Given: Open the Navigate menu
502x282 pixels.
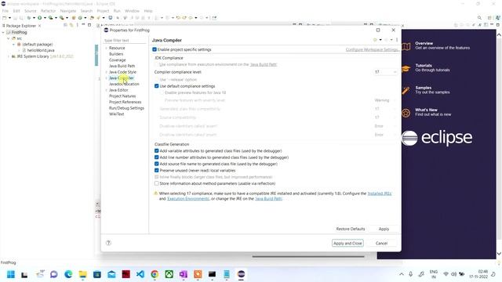Looking at the screenshot, I should (68, 11).
